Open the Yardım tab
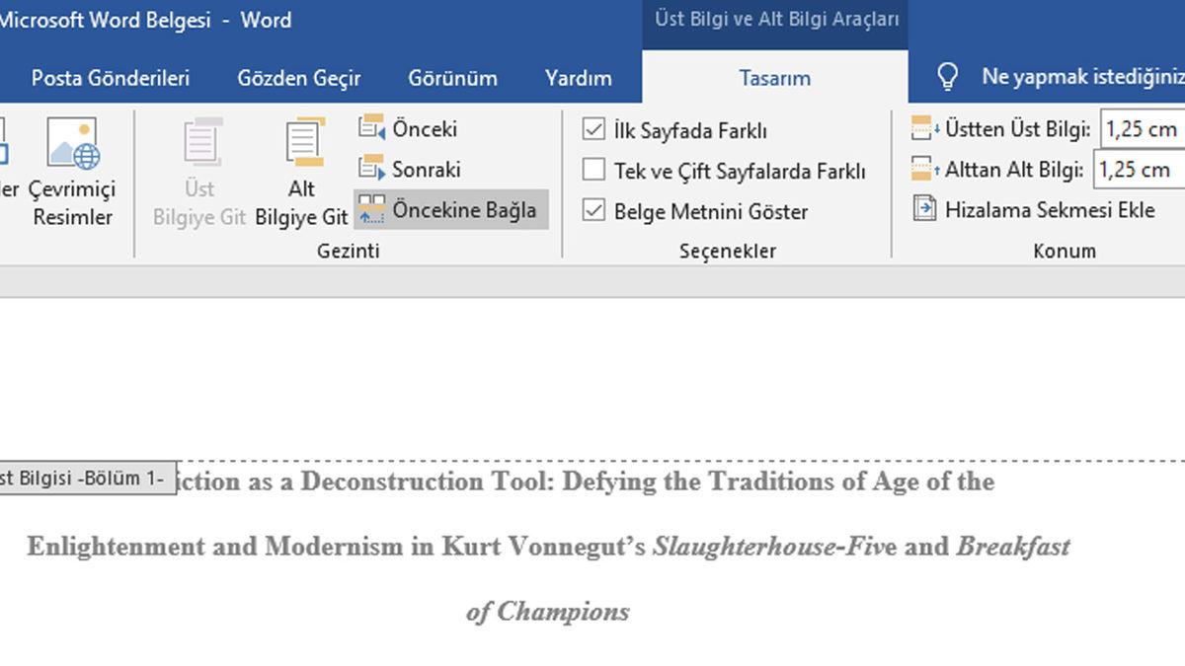 click(x=578, y=78)
